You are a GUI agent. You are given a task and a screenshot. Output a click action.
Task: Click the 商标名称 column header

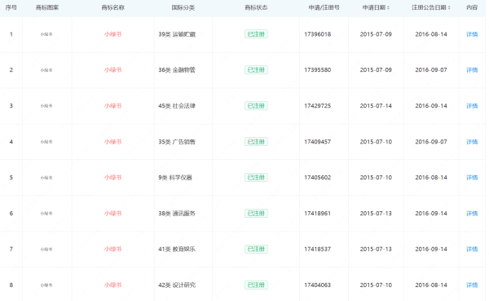click(113, 7)
